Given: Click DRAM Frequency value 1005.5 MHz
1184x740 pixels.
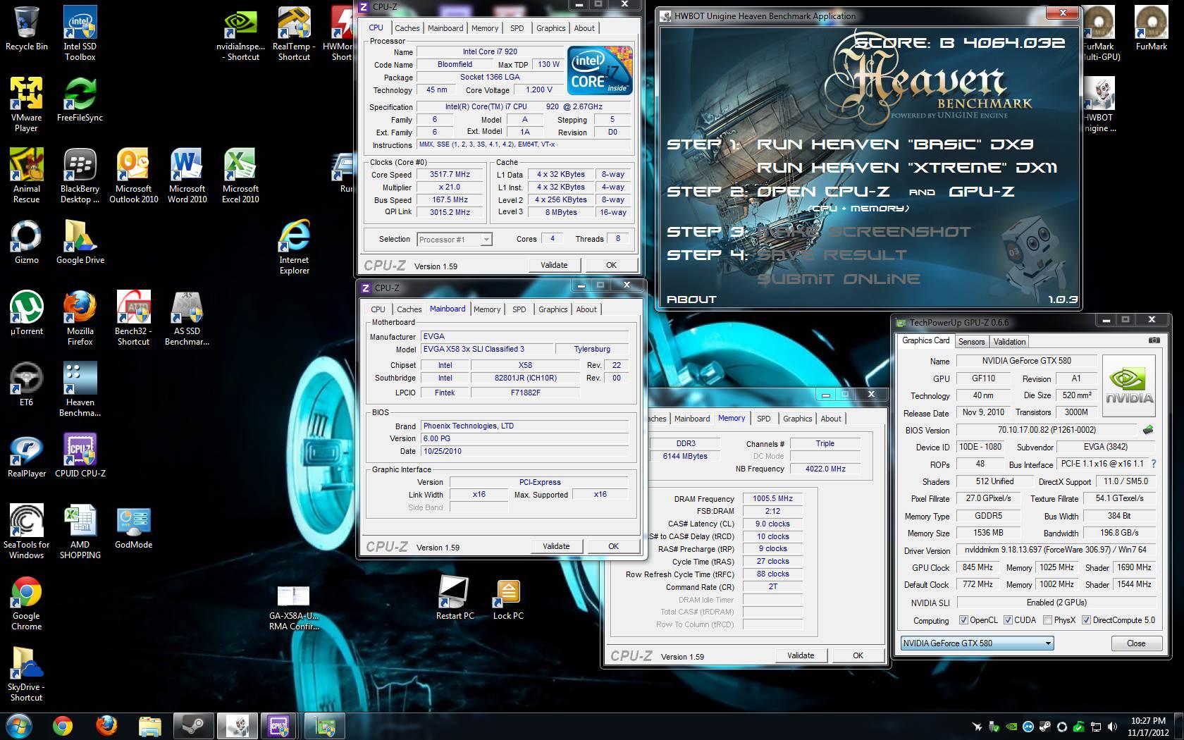Looking at the screenshot, I should coord(773,498).
